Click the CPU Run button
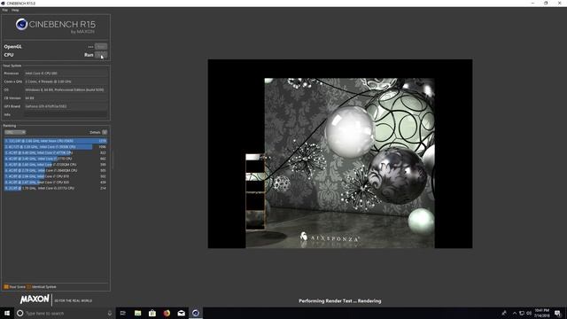Screen dimensions: 567x319 pyautogui.click(x=101, y=55)
